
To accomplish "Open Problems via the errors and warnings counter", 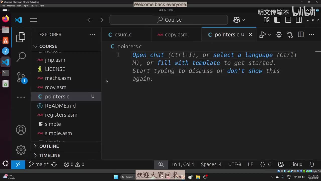I will pos(74,164).
